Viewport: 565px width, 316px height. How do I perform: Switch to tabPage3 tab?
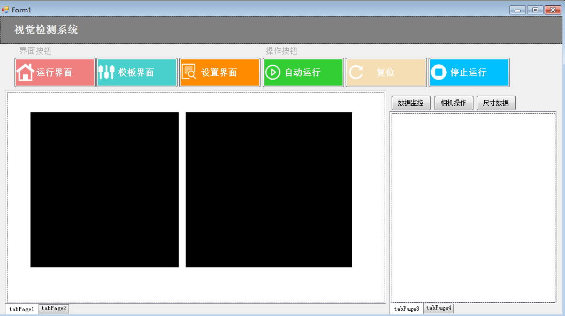click(407, 309)
